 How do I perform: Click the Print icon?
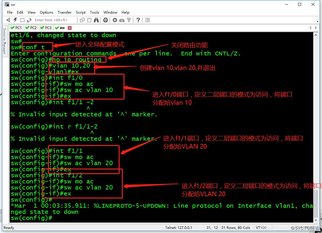click(x=105, y=20)
